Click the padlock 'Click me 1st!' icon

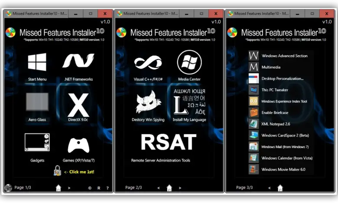click(x=57, y=171)
